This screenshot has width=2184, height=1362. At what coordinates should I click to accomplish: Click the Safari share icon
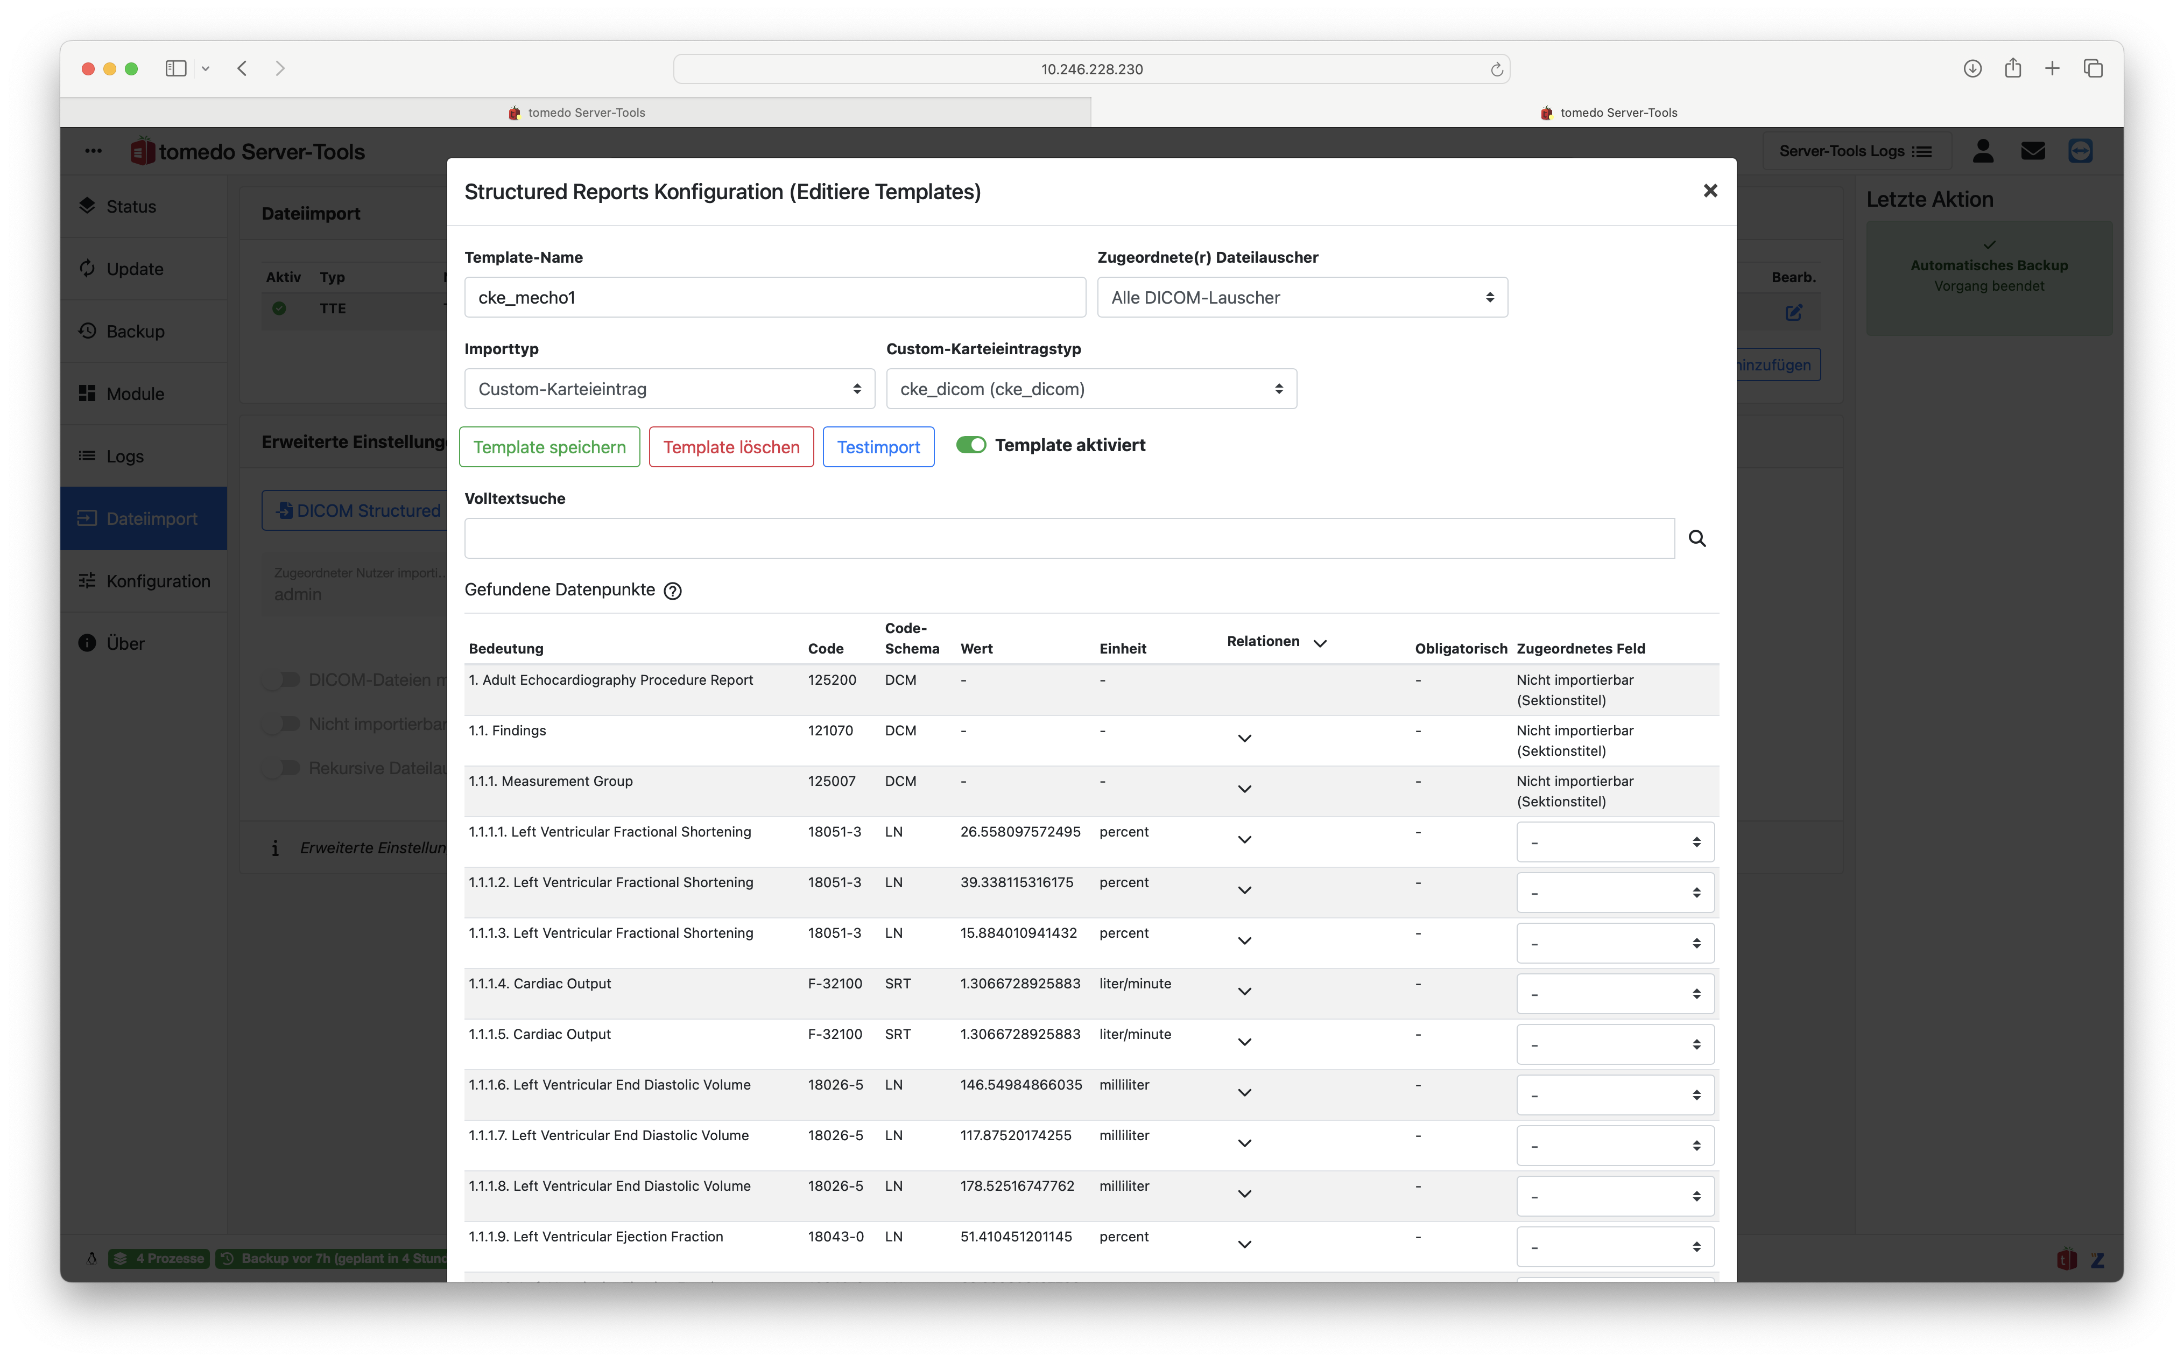click(2013, 68)
